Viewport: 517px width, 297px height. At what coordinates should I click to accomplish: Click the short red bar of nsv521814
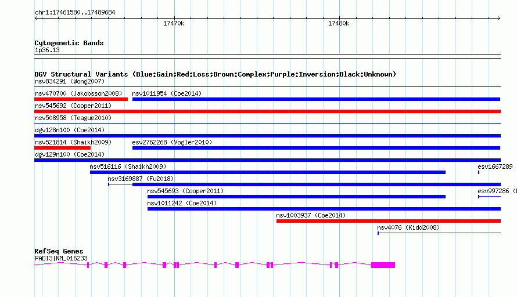tap(62, 148)
